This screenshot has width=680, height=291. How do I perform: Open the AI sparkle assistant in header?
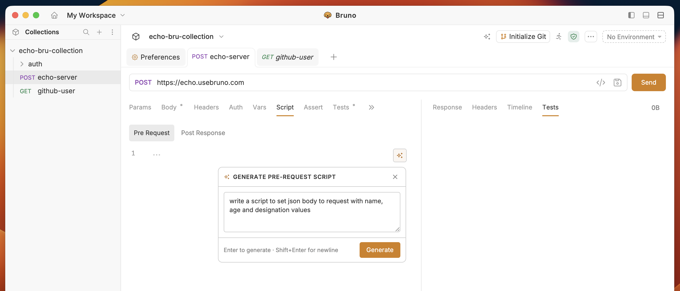[x=487, y=36]
